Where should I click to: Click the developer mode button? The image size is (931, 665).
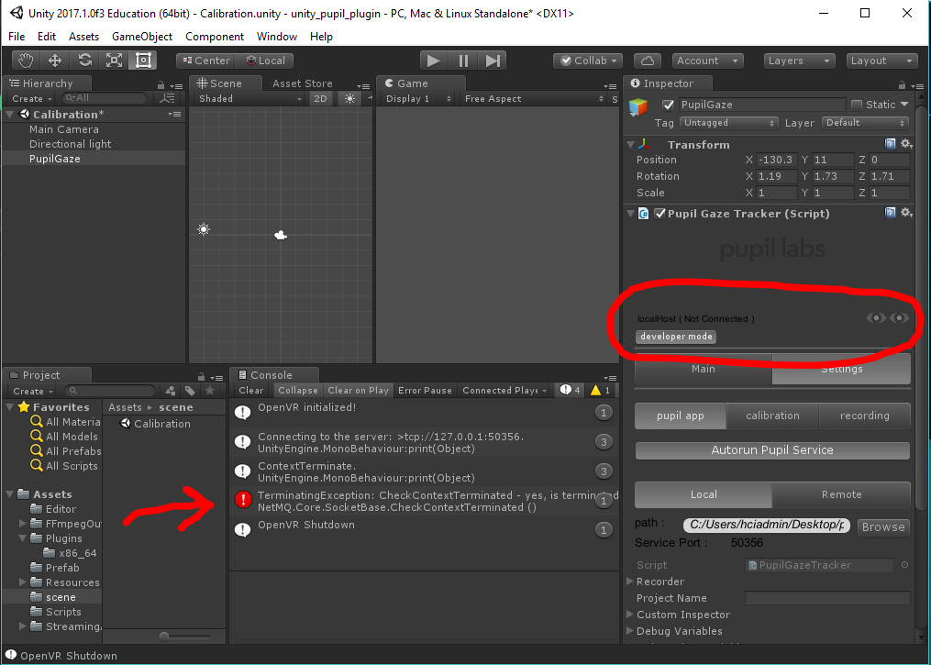(x=676, y=336)
